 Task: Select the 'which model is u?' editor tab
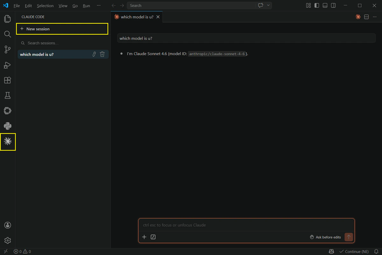pos(137,17)
